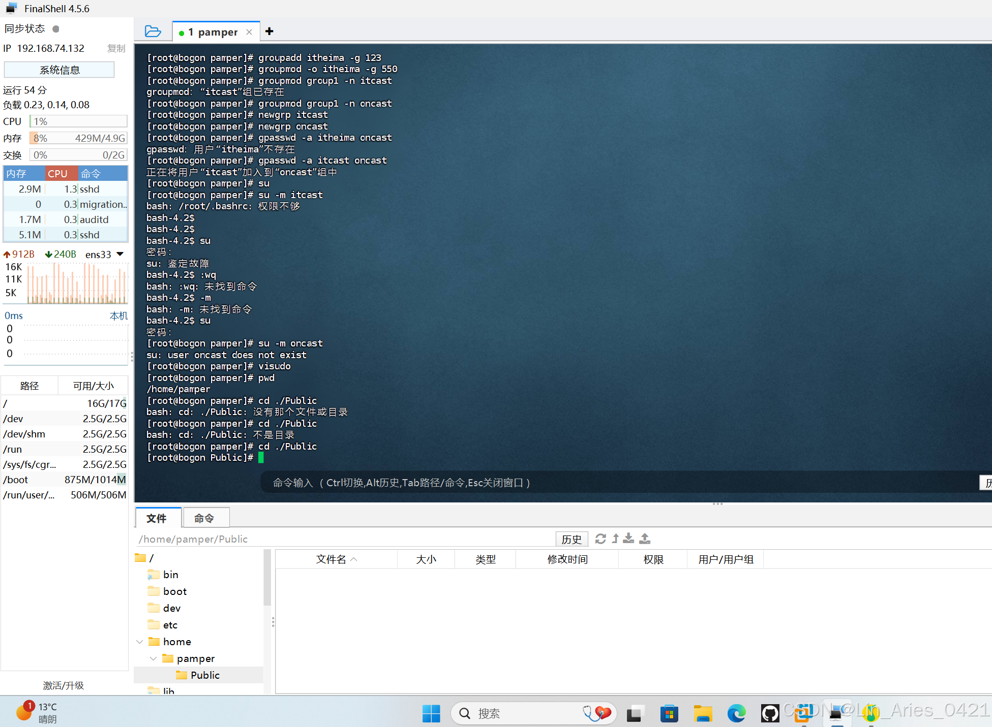Viewport: 992px width, 727px height.
Task: Toggle the sync status indicator dot
Action: 56,29
